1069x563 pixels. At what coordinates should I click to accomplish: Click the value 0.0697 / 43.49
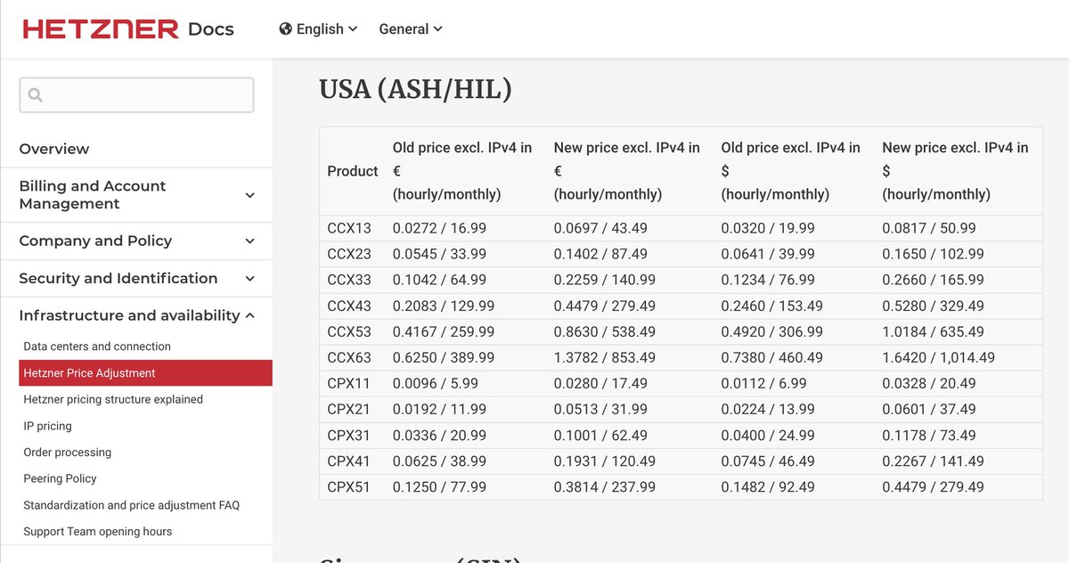point(601,228)
